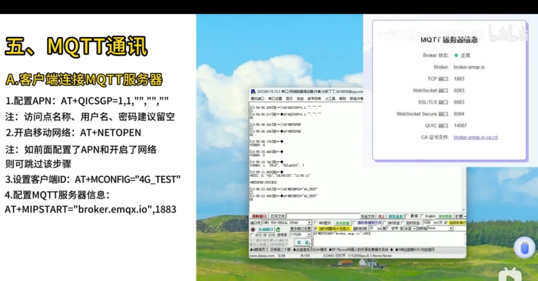Click www.daxia.com in SSCOM status bar
This screenshot has height=281, width=538.
(262, 256)
